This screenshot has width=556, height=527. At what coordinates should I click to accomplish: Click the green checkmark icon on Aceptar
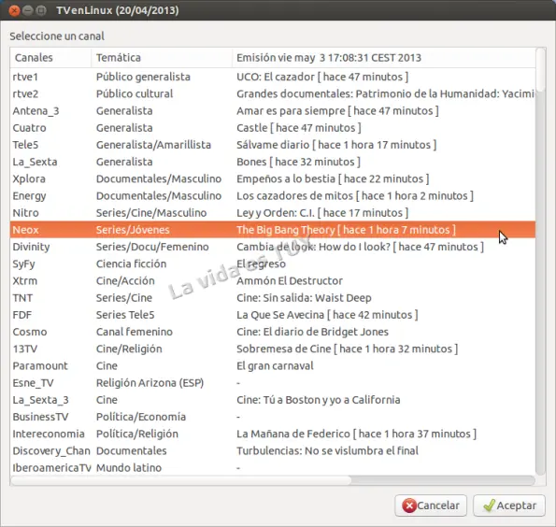coord(489,506)
